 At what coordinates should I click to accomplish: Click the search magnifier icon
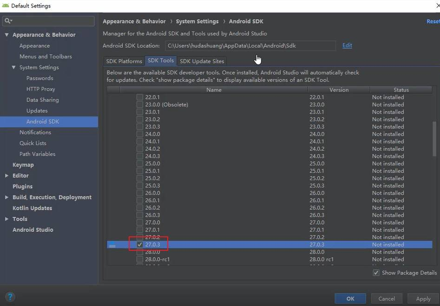tap(8, 21)
